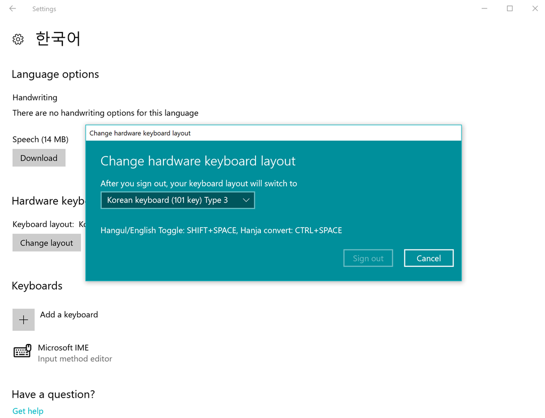
Task: Select the Microsoft IME keyboard entry
Action: (63, 353)
